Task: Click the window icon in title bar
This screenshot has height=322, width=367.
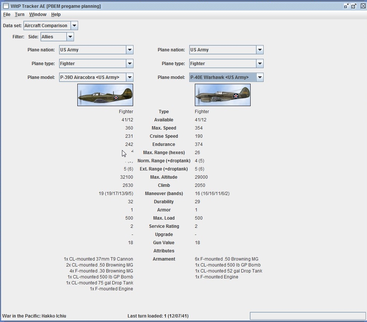Action: coord(6,6)
